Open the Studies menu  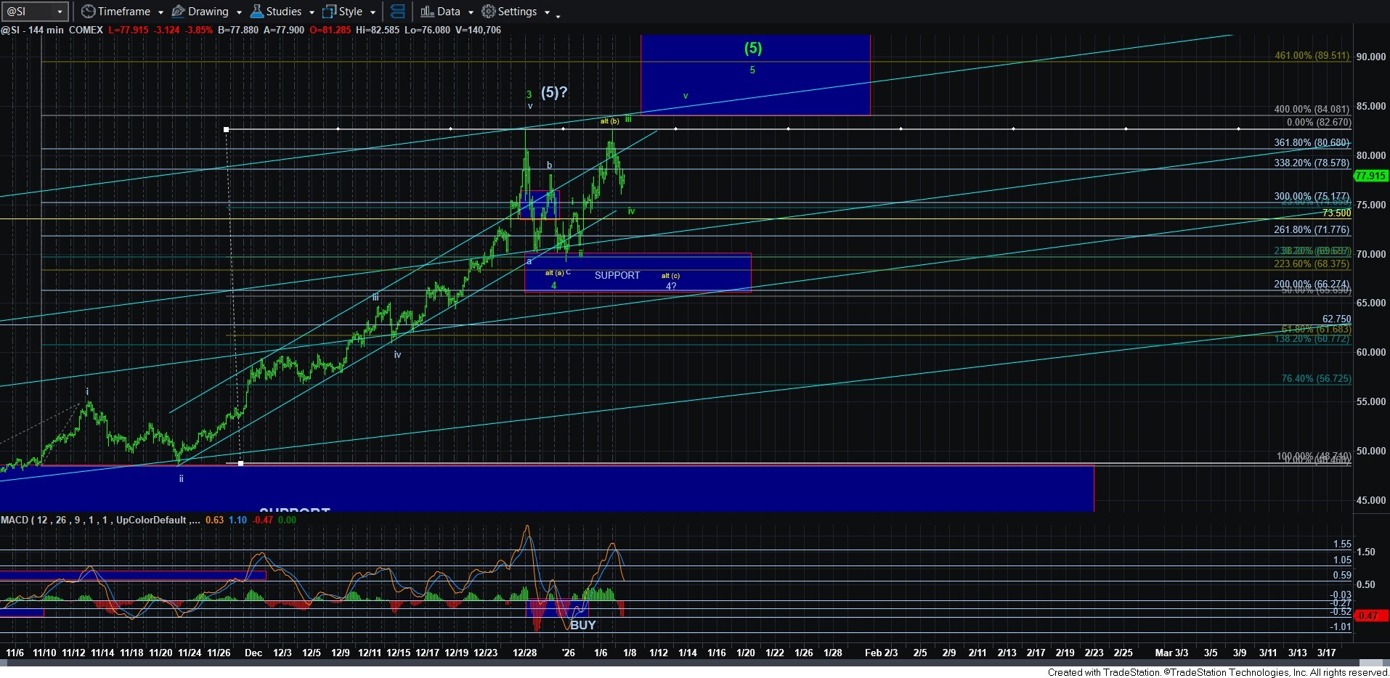click(284, 12)
